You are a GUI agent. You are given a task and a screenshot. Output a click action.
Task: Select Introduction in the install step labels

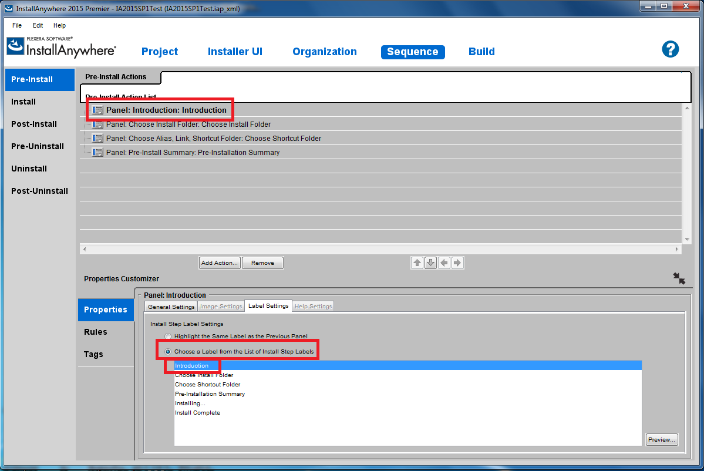pyautogui.click(x=407, y=365)
